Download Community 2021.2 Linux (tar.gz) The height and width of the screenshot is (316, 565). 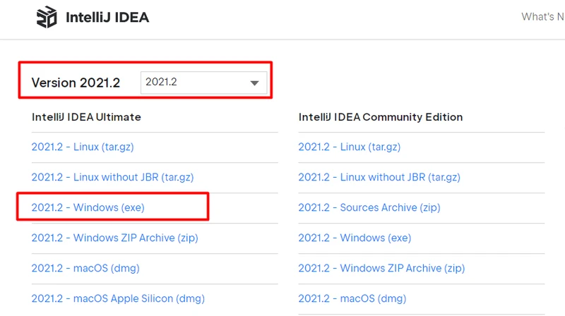[x=349, y=147]
